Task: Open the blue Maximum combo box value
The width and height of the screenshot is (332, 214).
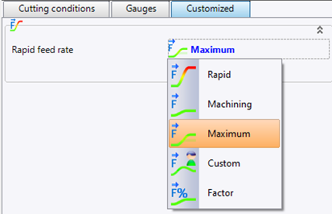Action: coord(213,50)
